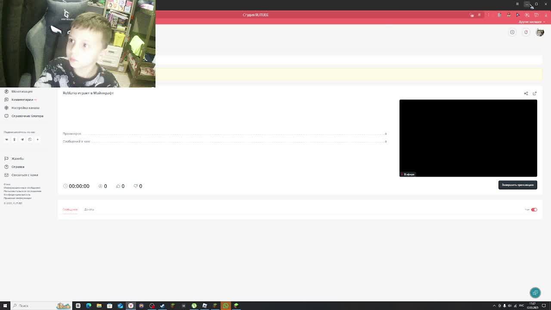Open the support chat floating button
Screen dimensions: 551x310
click(535, 293)
